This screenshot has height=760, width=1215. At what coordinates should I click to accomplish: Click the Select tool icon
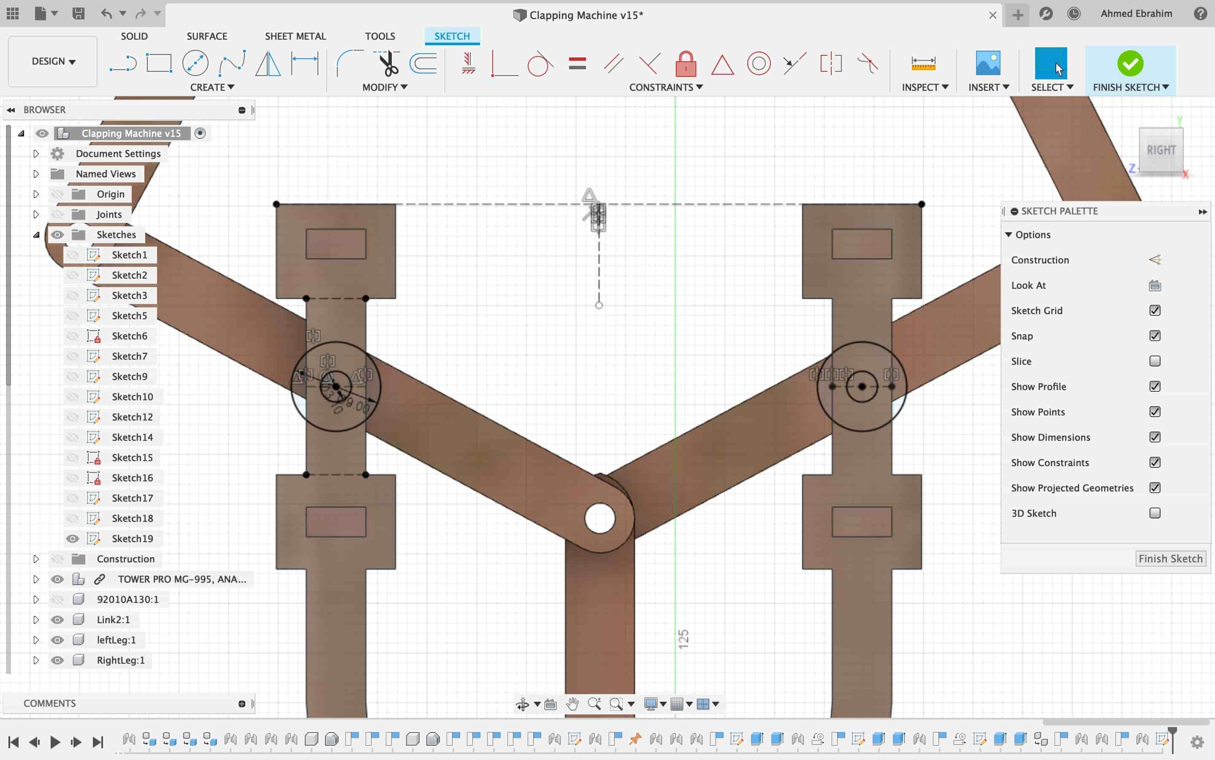pyautogui.click(x=1051, y=63)
